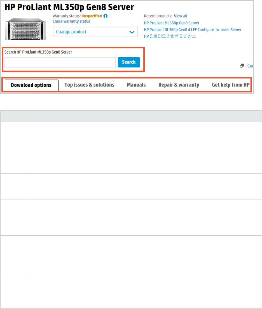Open HP 임베디드 방화벽 라이센스 link

(x=170, y=36)
